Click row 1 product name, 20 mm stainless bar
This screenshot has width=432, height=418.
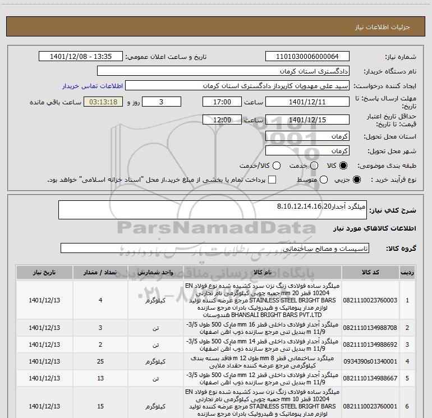click(263, 300)
